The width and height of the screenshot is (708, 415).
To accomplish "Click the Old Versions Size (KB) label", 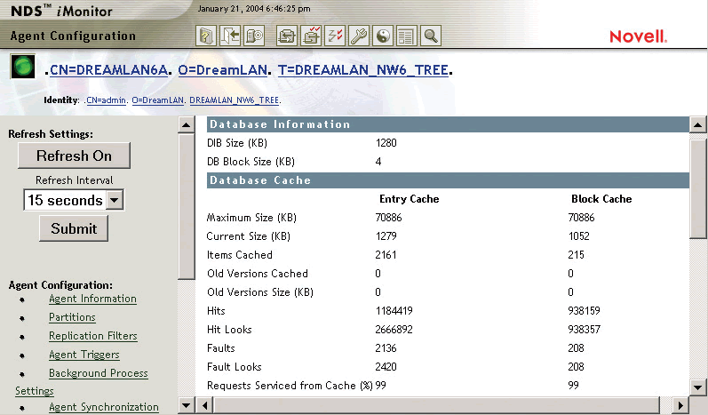I will pyautogui.click(x=260, y=292).
